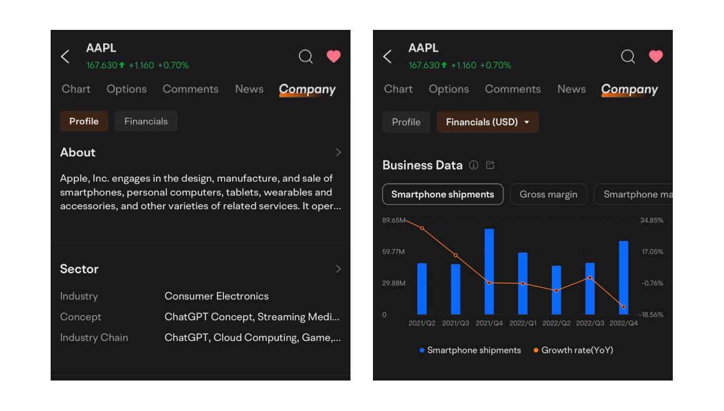Screen dimensions: 724x411
Task: Switch to Options tab in right panel
Action: tap(449, 89)
